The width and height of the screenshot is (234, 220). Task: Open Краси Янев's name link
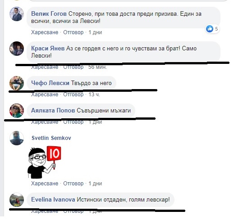tap(48, 49)
